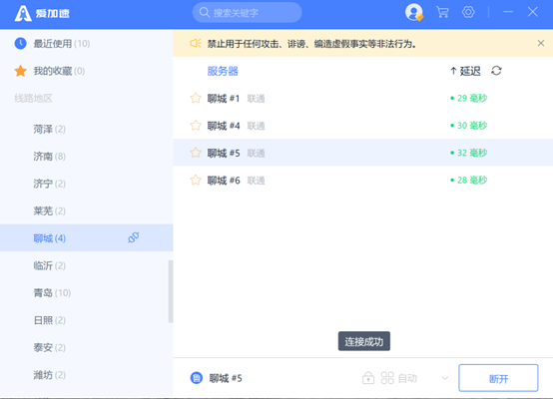Click the link icon beside 聊城

click(134, 237)
